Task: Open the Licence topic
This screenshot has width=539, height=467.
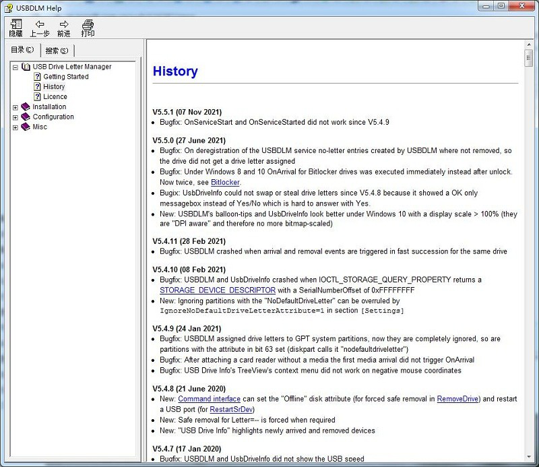Action: pos(55,96)
